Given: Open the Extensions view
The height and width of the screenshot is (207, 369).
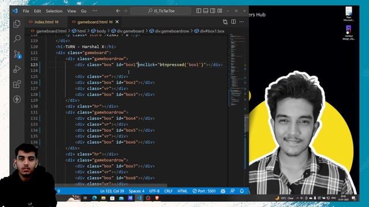Looking at the screenshot, I should click(x=17, y=84).
